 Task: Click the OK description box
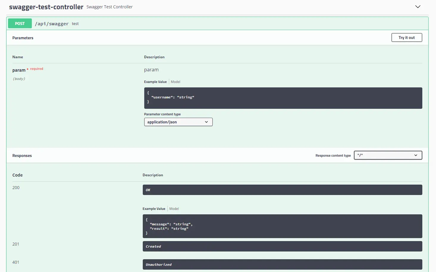coord(282,190)
